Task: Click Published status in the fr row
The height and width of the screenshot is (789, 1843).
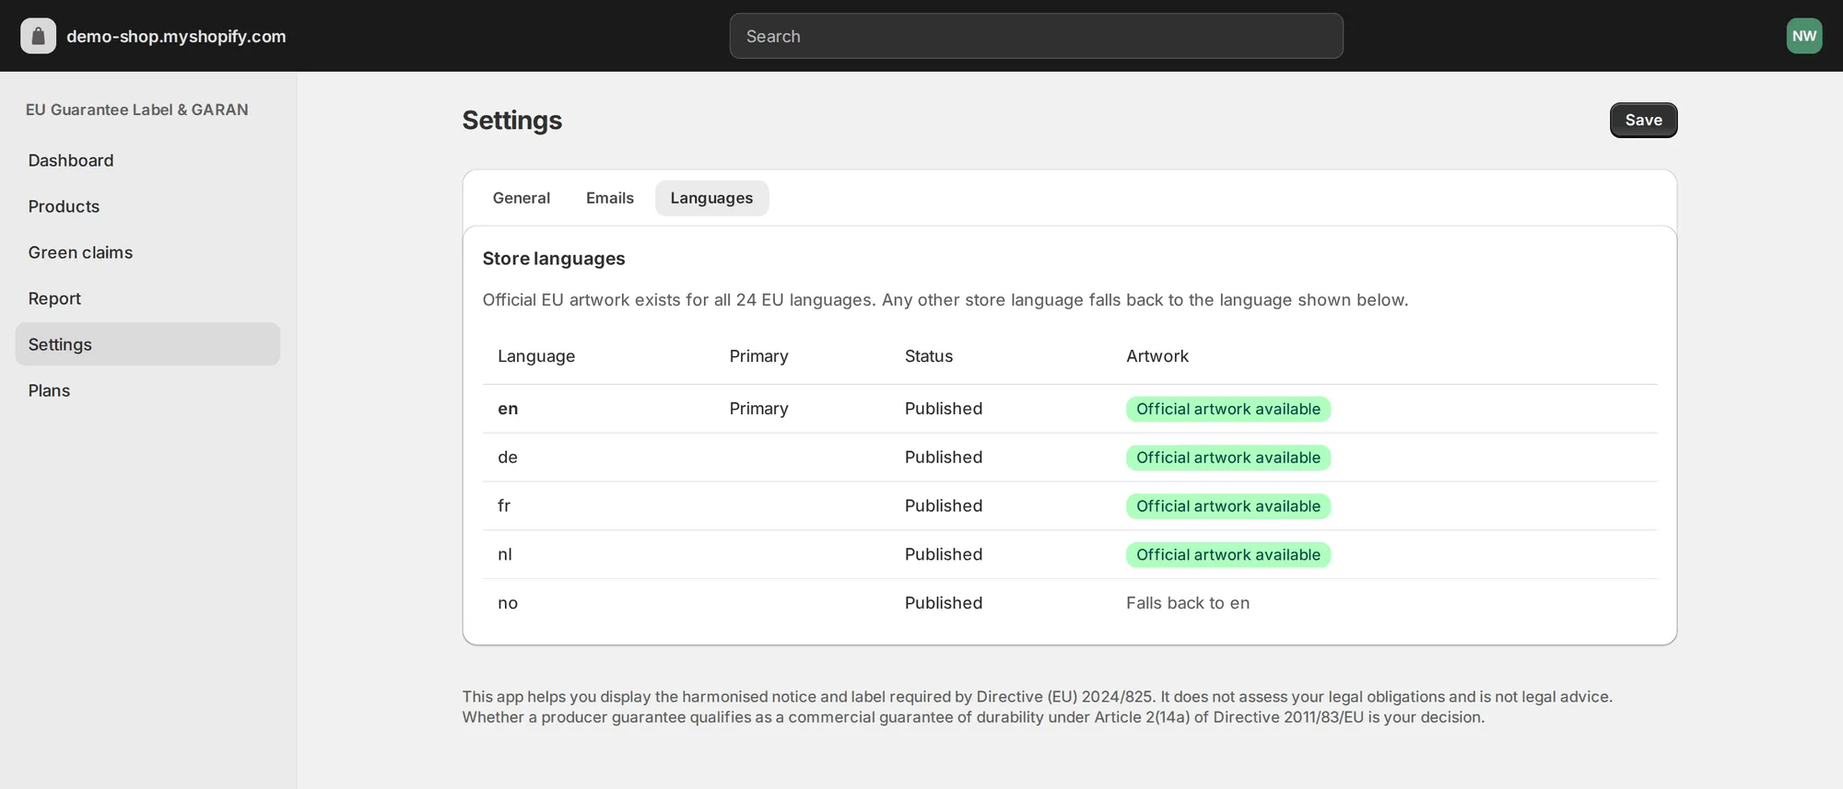Action: point(944,505)
